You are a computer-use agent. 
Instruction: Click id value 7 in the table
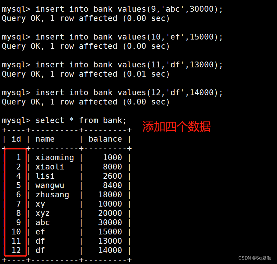coord(19,204)
